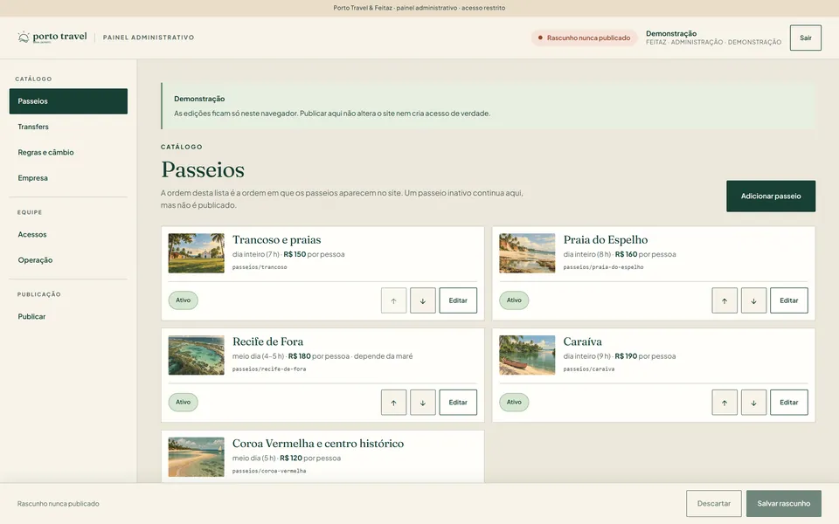Move Trancoso e praias up

point(394,300)
